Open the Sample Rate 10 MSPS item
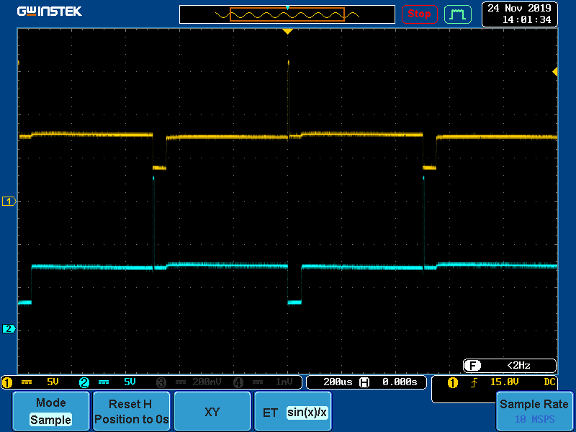 coord(534,411)
